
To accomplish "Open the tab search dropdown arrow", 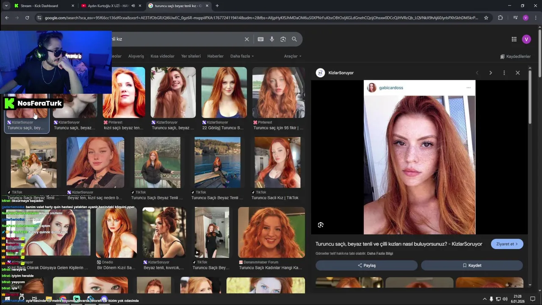I will 7,6.
